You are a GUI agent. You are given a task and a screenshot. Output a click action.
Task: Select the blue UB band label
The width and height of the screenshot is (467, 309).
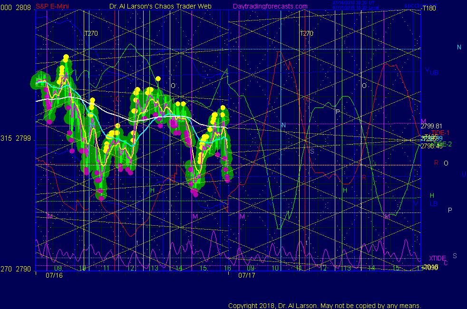pyautogui.click(x=434, y=73)
